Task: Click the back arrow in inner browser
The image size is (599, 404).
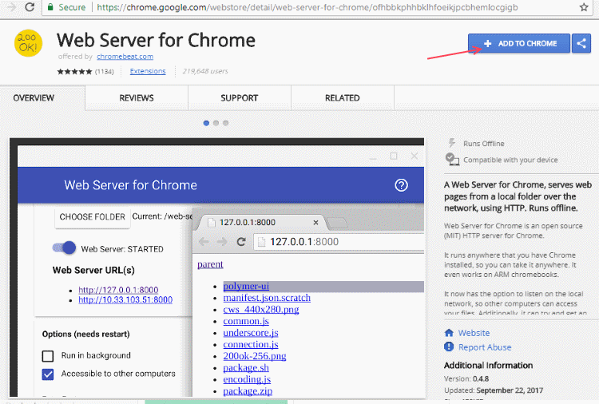Action: pyautogui.click(x=204, y=242)
